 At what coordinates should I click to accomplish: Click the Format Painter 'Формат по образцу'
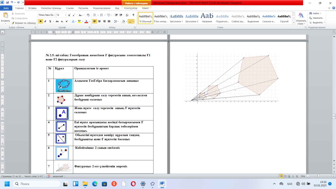23,23
